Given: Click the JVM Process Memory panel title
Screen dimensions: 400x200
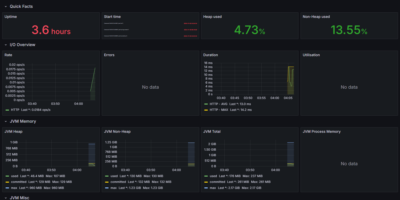Looking at the screenshot, I should [321, 131].
